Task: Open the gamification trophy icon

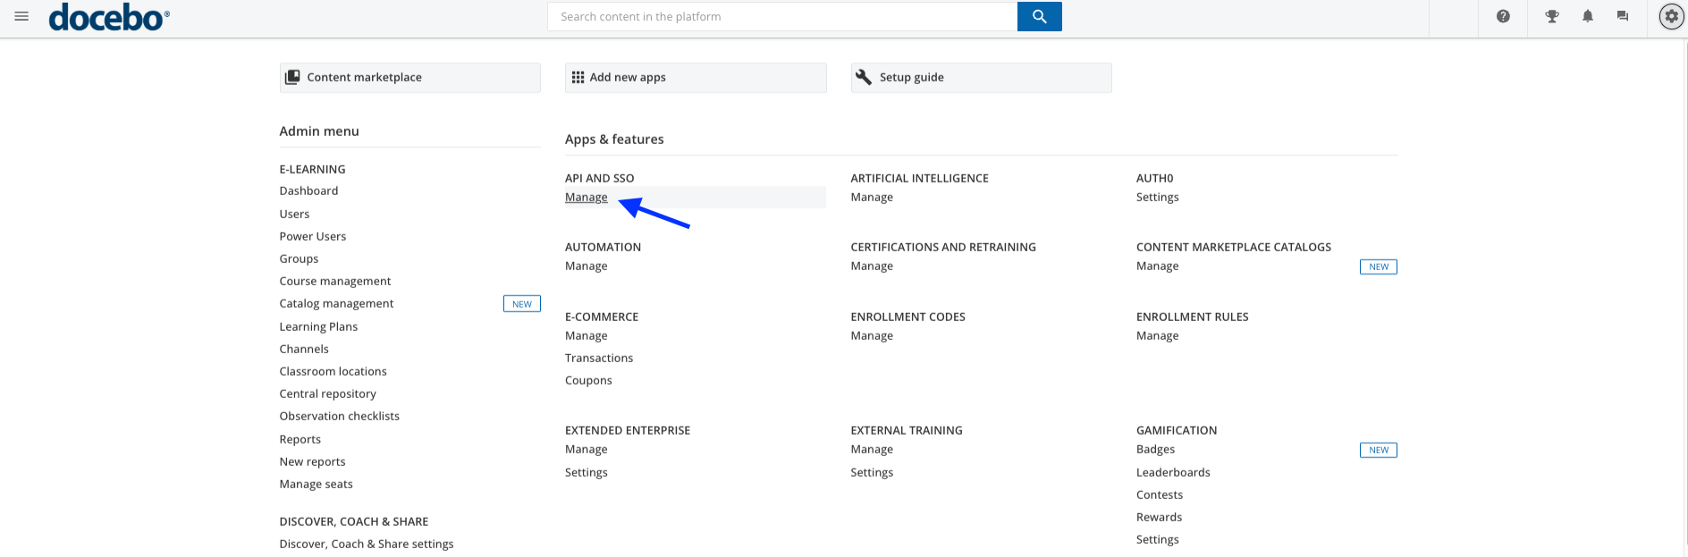Action: [1552, 16]
